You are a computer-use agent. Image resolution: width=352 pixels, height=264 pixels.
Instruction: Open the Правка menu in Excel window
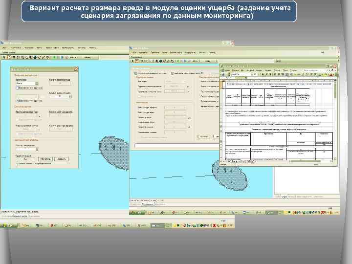click(236, 70)
